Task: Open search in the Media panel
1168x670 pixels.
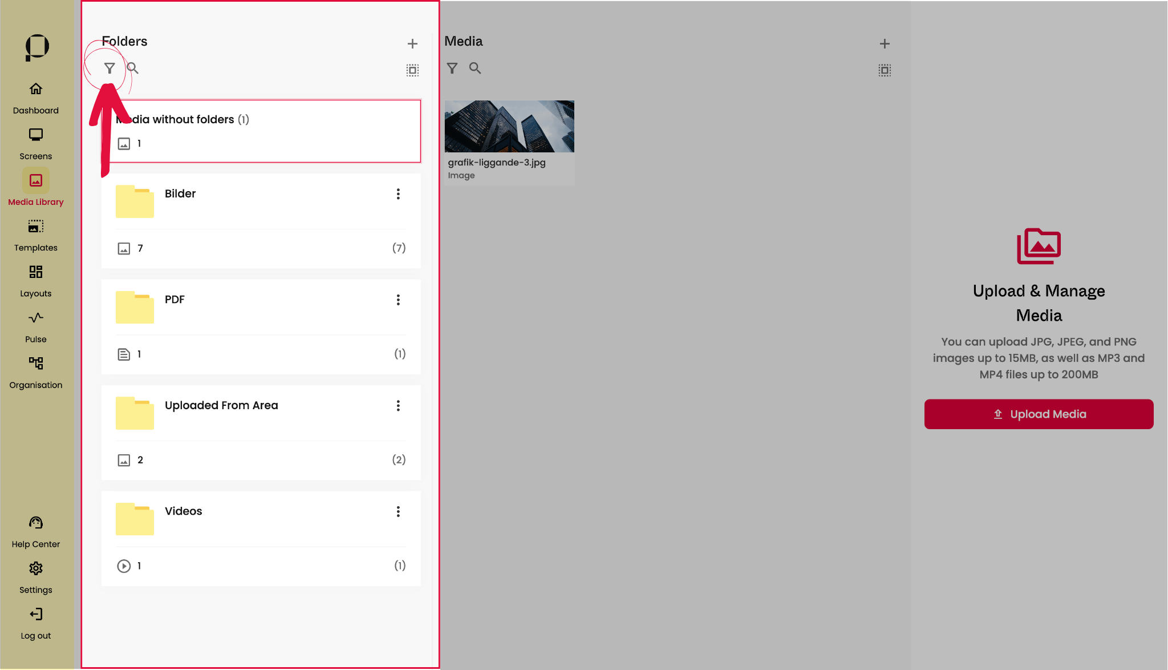Action: tap(475, 68)
